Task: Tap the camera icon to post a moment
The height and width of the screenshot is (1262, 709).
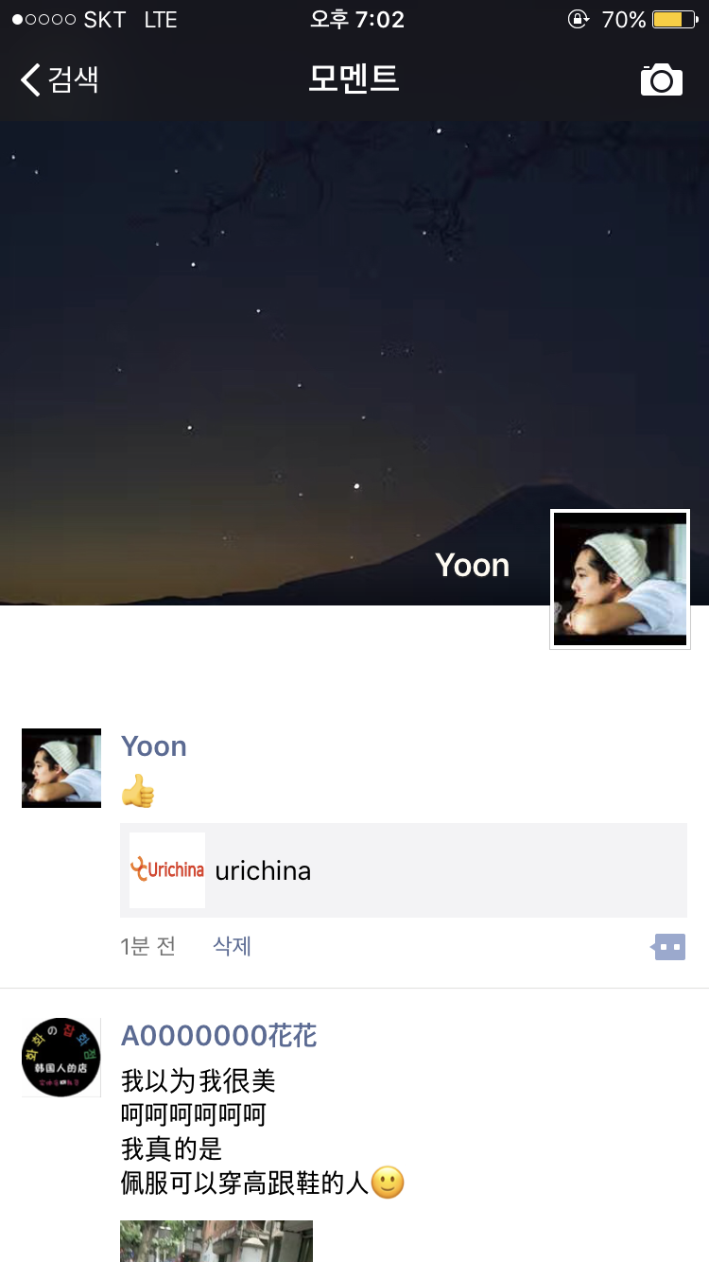Action: (x=662, y=79)
